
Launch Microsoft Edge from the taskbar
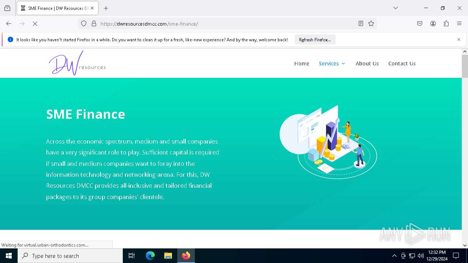click(x=150, y=256)
